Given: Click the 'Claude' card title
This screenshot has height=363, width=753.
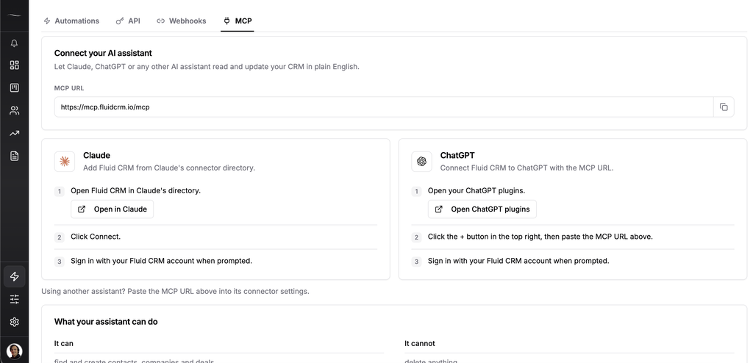Looking at the screenshot, I should [96, 156].
